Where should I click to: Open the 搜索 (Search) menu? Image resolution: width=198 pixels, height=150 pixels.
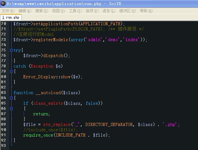click(x=41, y=11)
